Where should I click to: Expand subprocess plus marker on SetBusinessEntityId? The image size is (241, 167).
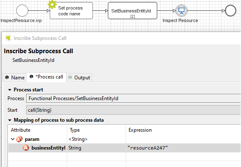click(133, 17)
